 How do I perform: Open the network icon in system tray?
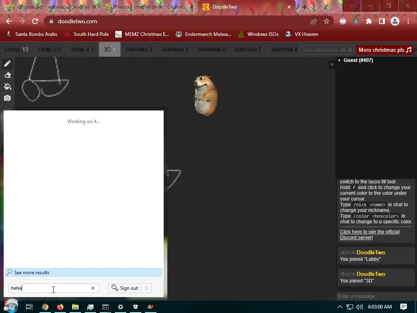[350, 307]
